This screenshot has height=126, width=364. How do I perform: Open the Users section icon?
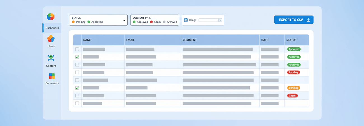coord(51,39)
